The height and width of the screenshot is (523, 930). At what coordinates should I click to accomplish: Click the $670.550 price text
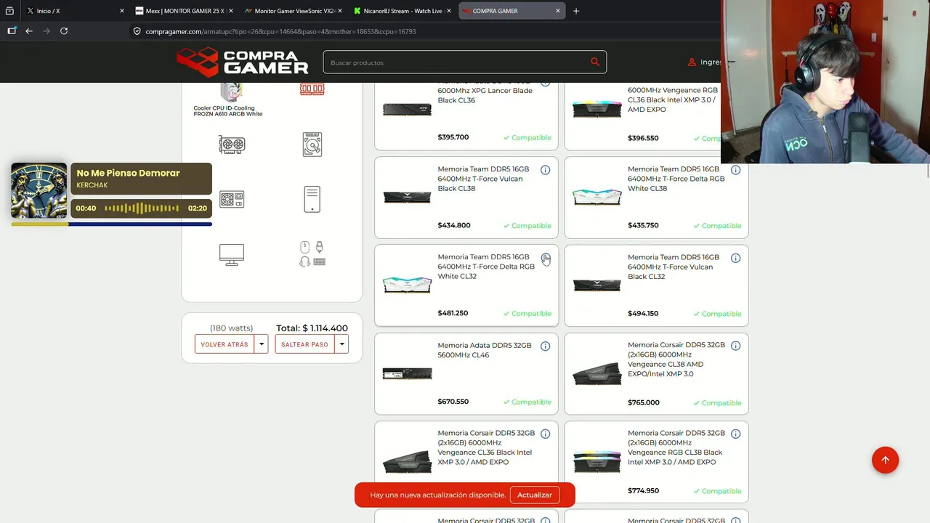coord(453,402)
